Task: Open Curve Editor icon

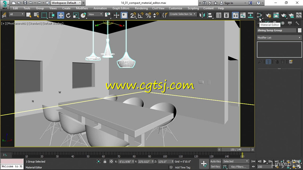Action: point(243,15)
